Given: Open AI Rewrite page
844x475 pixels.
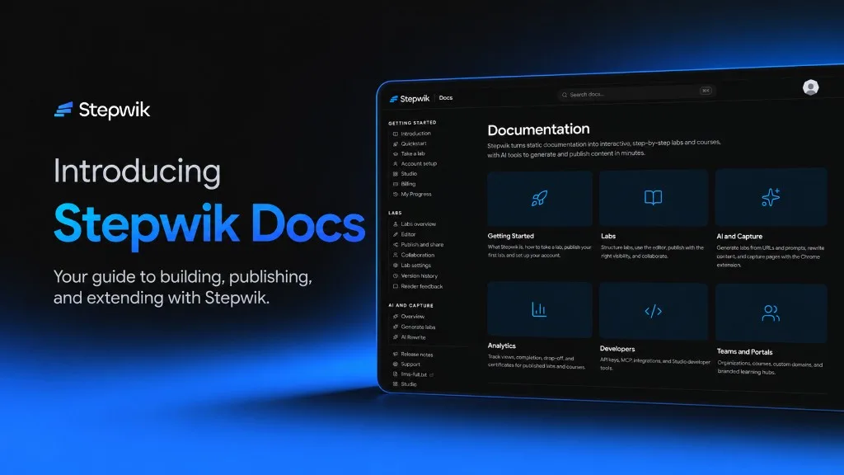Looking at the screenshot, I should (x=413, y=337).
